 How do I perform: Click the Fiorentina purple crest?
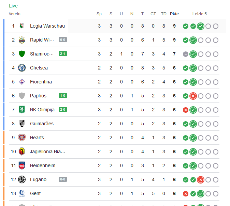(x=22, y=82)
